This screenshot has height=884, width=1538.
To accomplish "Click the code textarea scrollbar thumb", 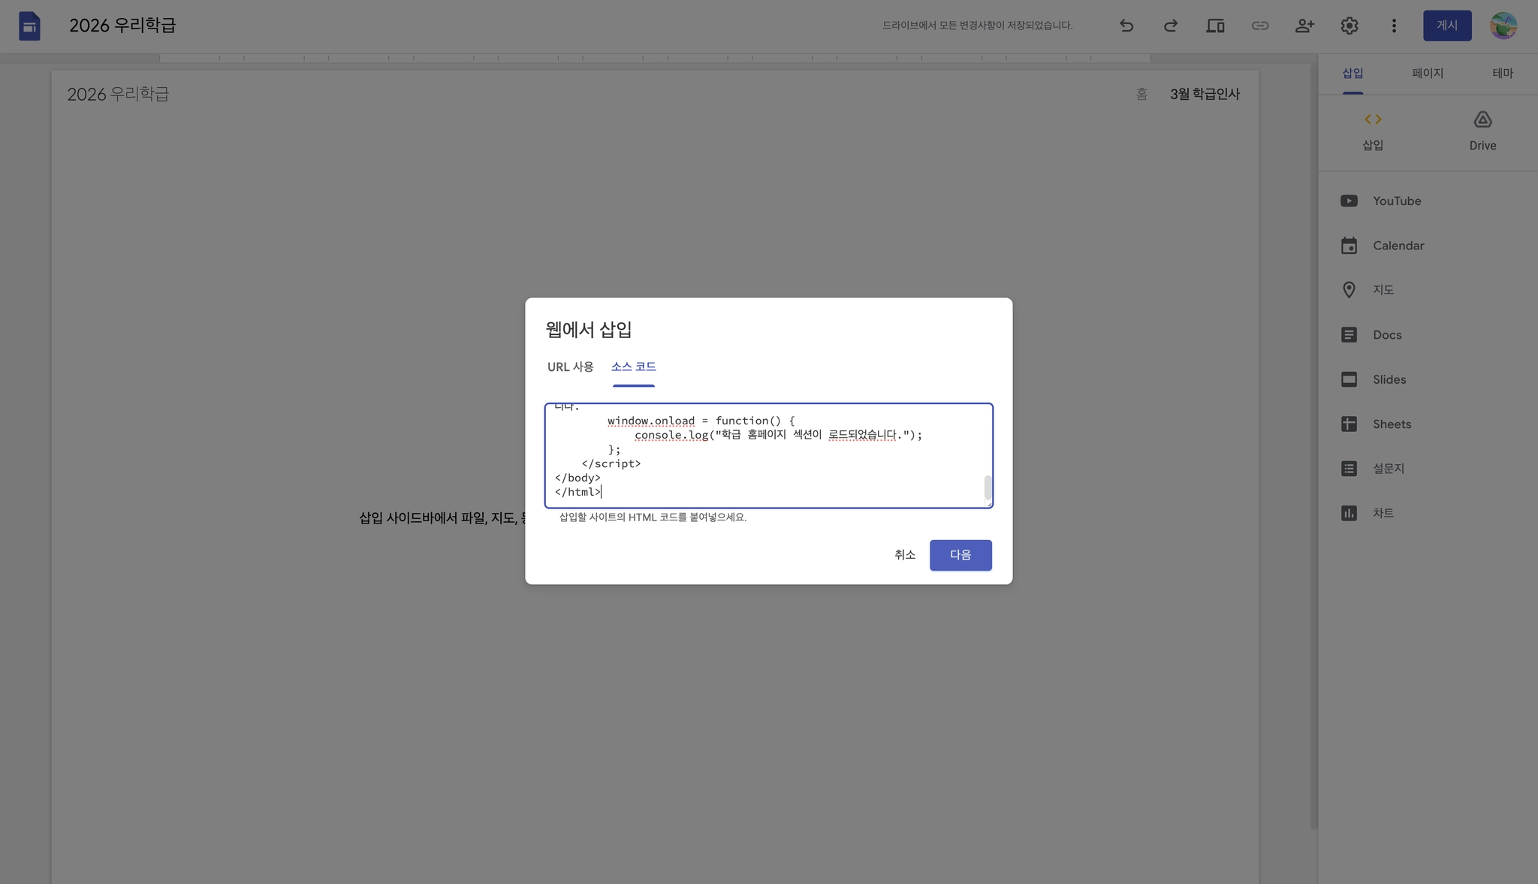I will [988, 487].
